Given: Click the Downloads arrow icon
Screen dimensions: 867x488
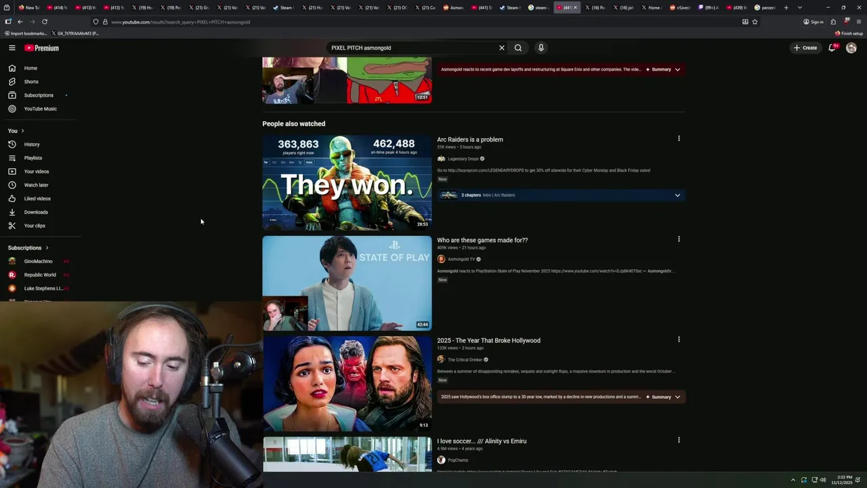Looking at the screenshot, I should point(12,212).
